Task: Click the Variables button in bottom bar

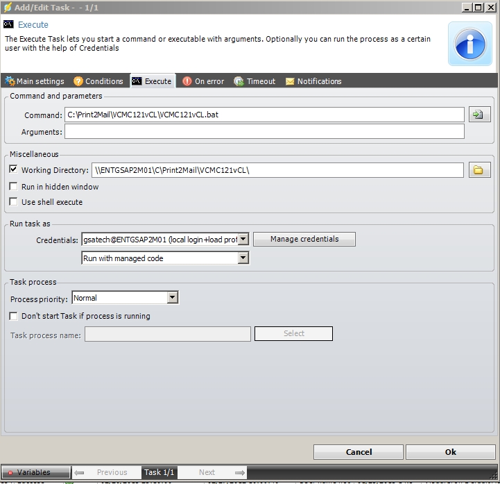Action: point(35,472)
